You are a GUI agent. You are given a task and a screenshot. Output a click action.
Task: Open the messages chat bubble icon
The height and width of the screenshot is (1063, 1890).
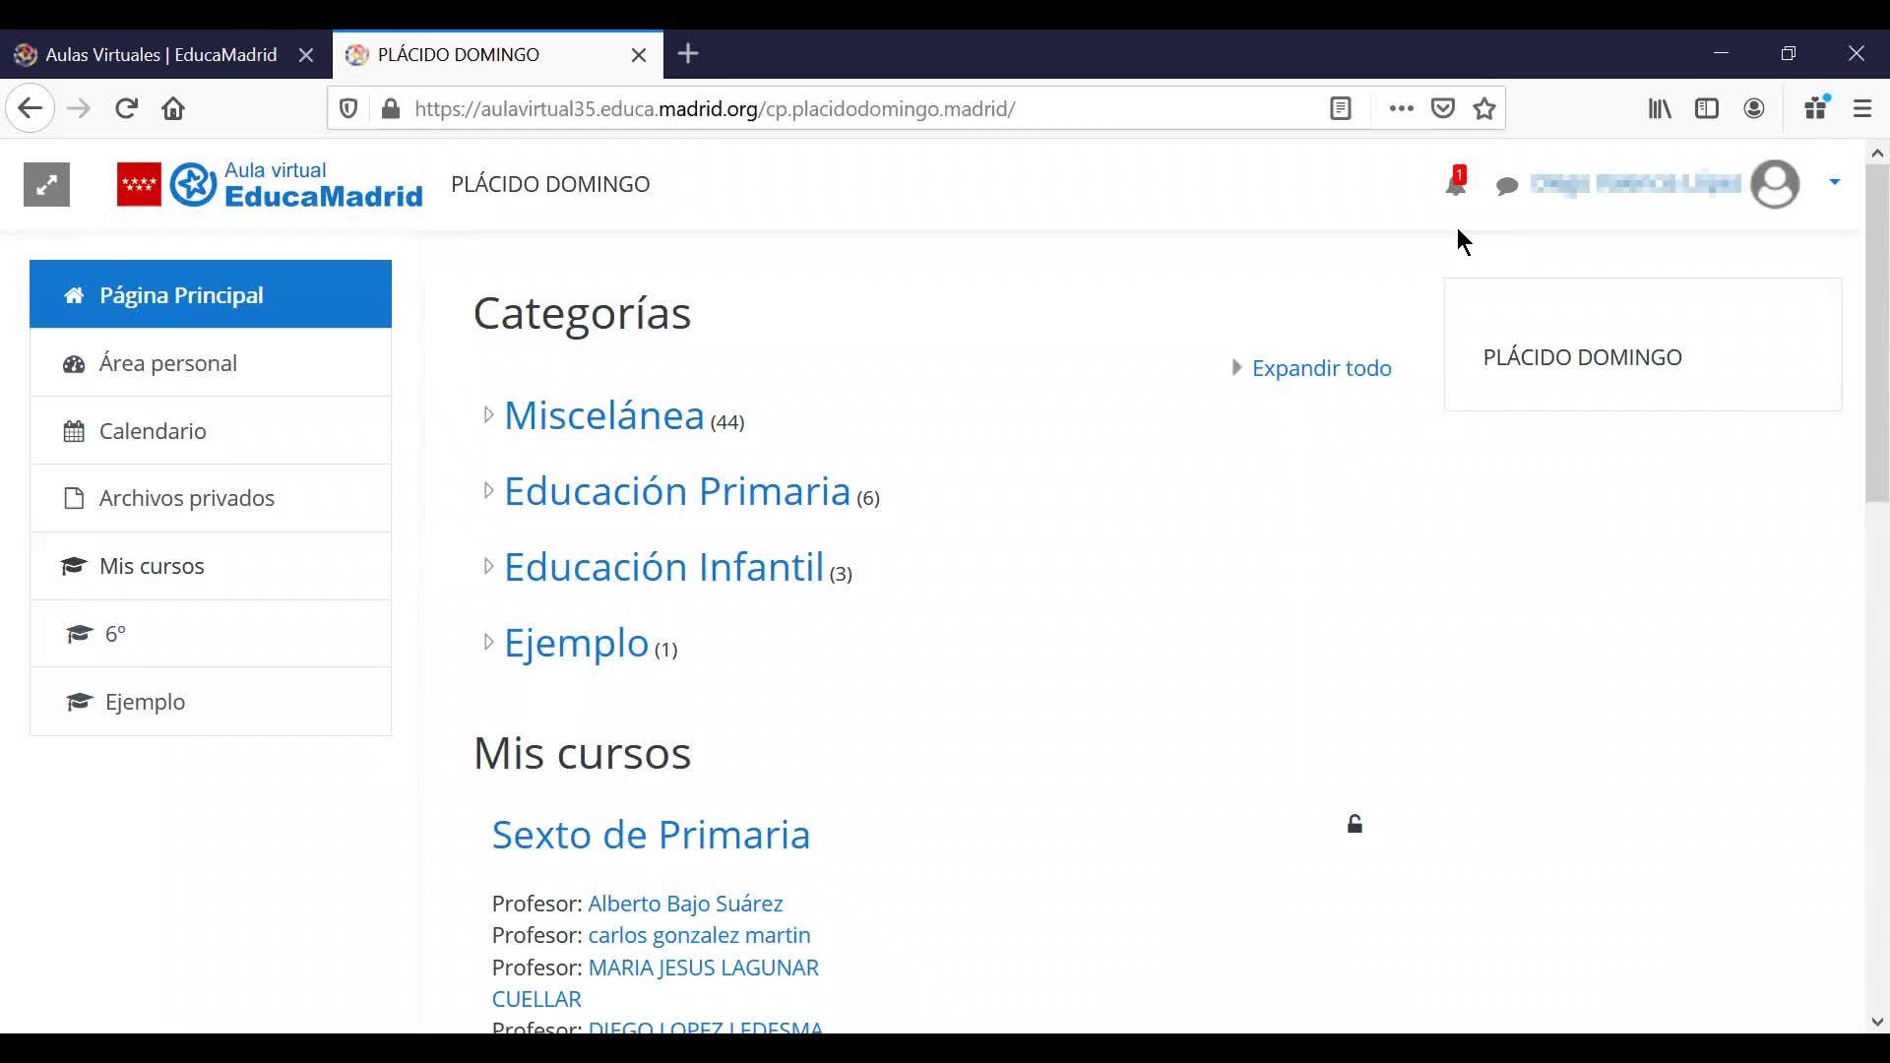click(1506, 185)
